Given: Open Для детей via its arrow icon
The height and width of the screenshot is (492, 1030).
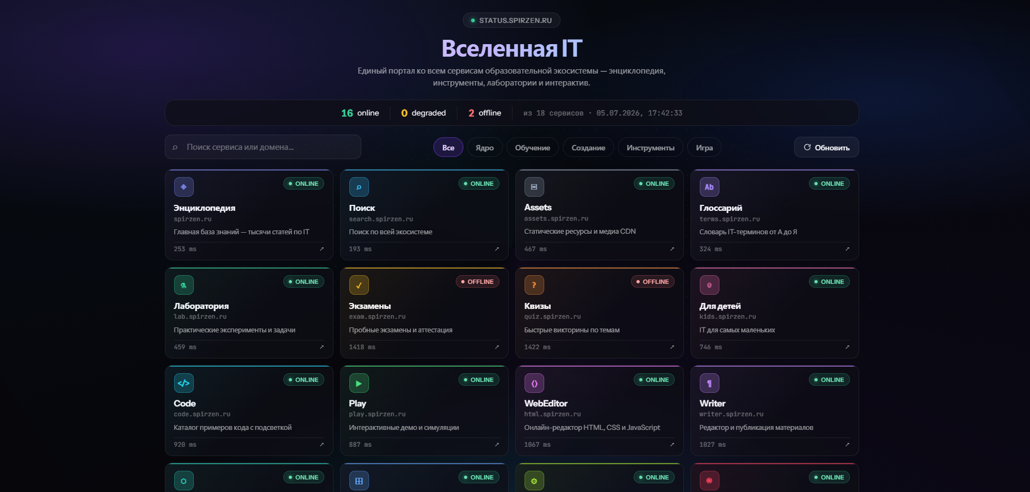Looking at the screenshot, I should pyautogui.click(x=847, y=347).
